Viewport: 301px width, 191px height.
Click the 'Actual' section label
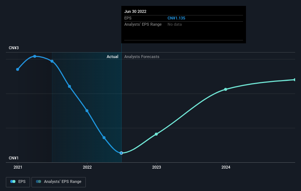(112, 57)
